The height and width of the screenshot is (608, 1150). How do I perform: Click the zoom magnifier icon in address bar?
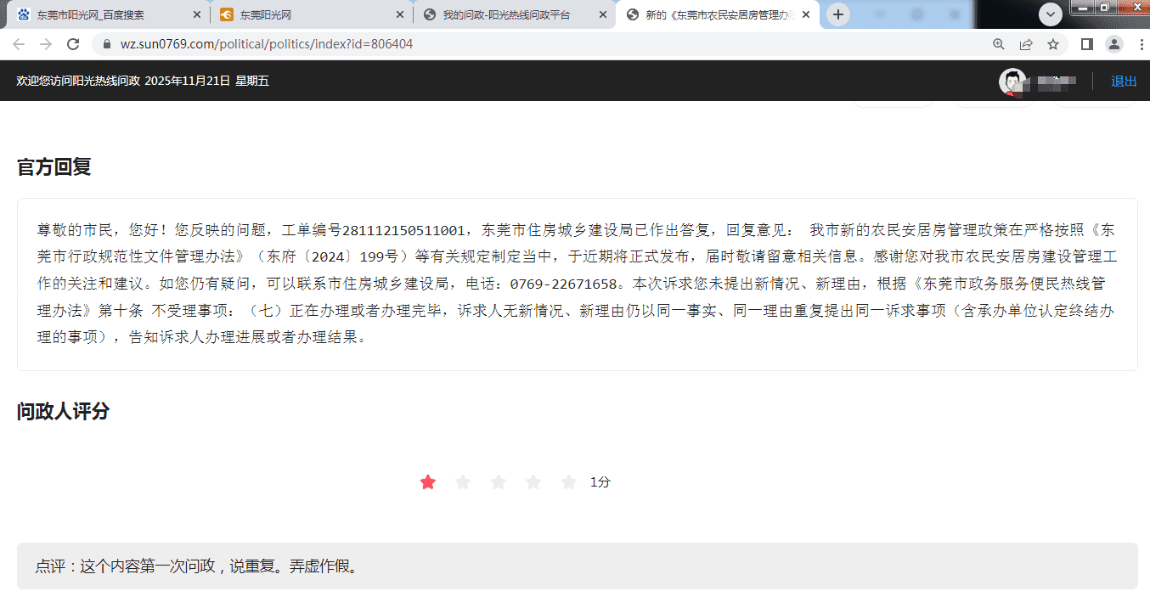click(x=999, y=44)
